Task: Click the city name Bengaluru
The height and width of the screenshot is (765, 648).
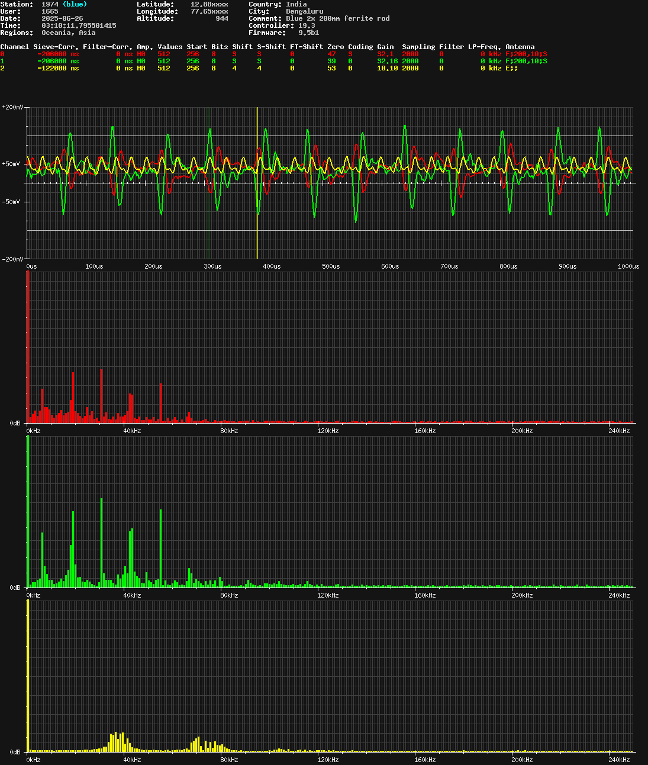Action: pos(305,11)
